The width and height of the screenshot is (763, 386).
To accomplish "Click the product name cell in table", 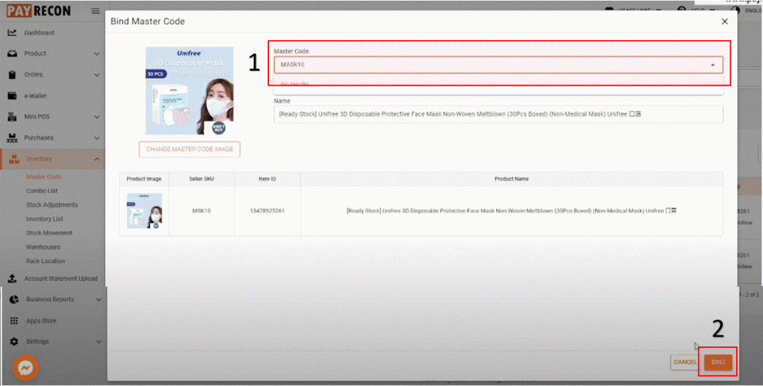I will 511,211.
